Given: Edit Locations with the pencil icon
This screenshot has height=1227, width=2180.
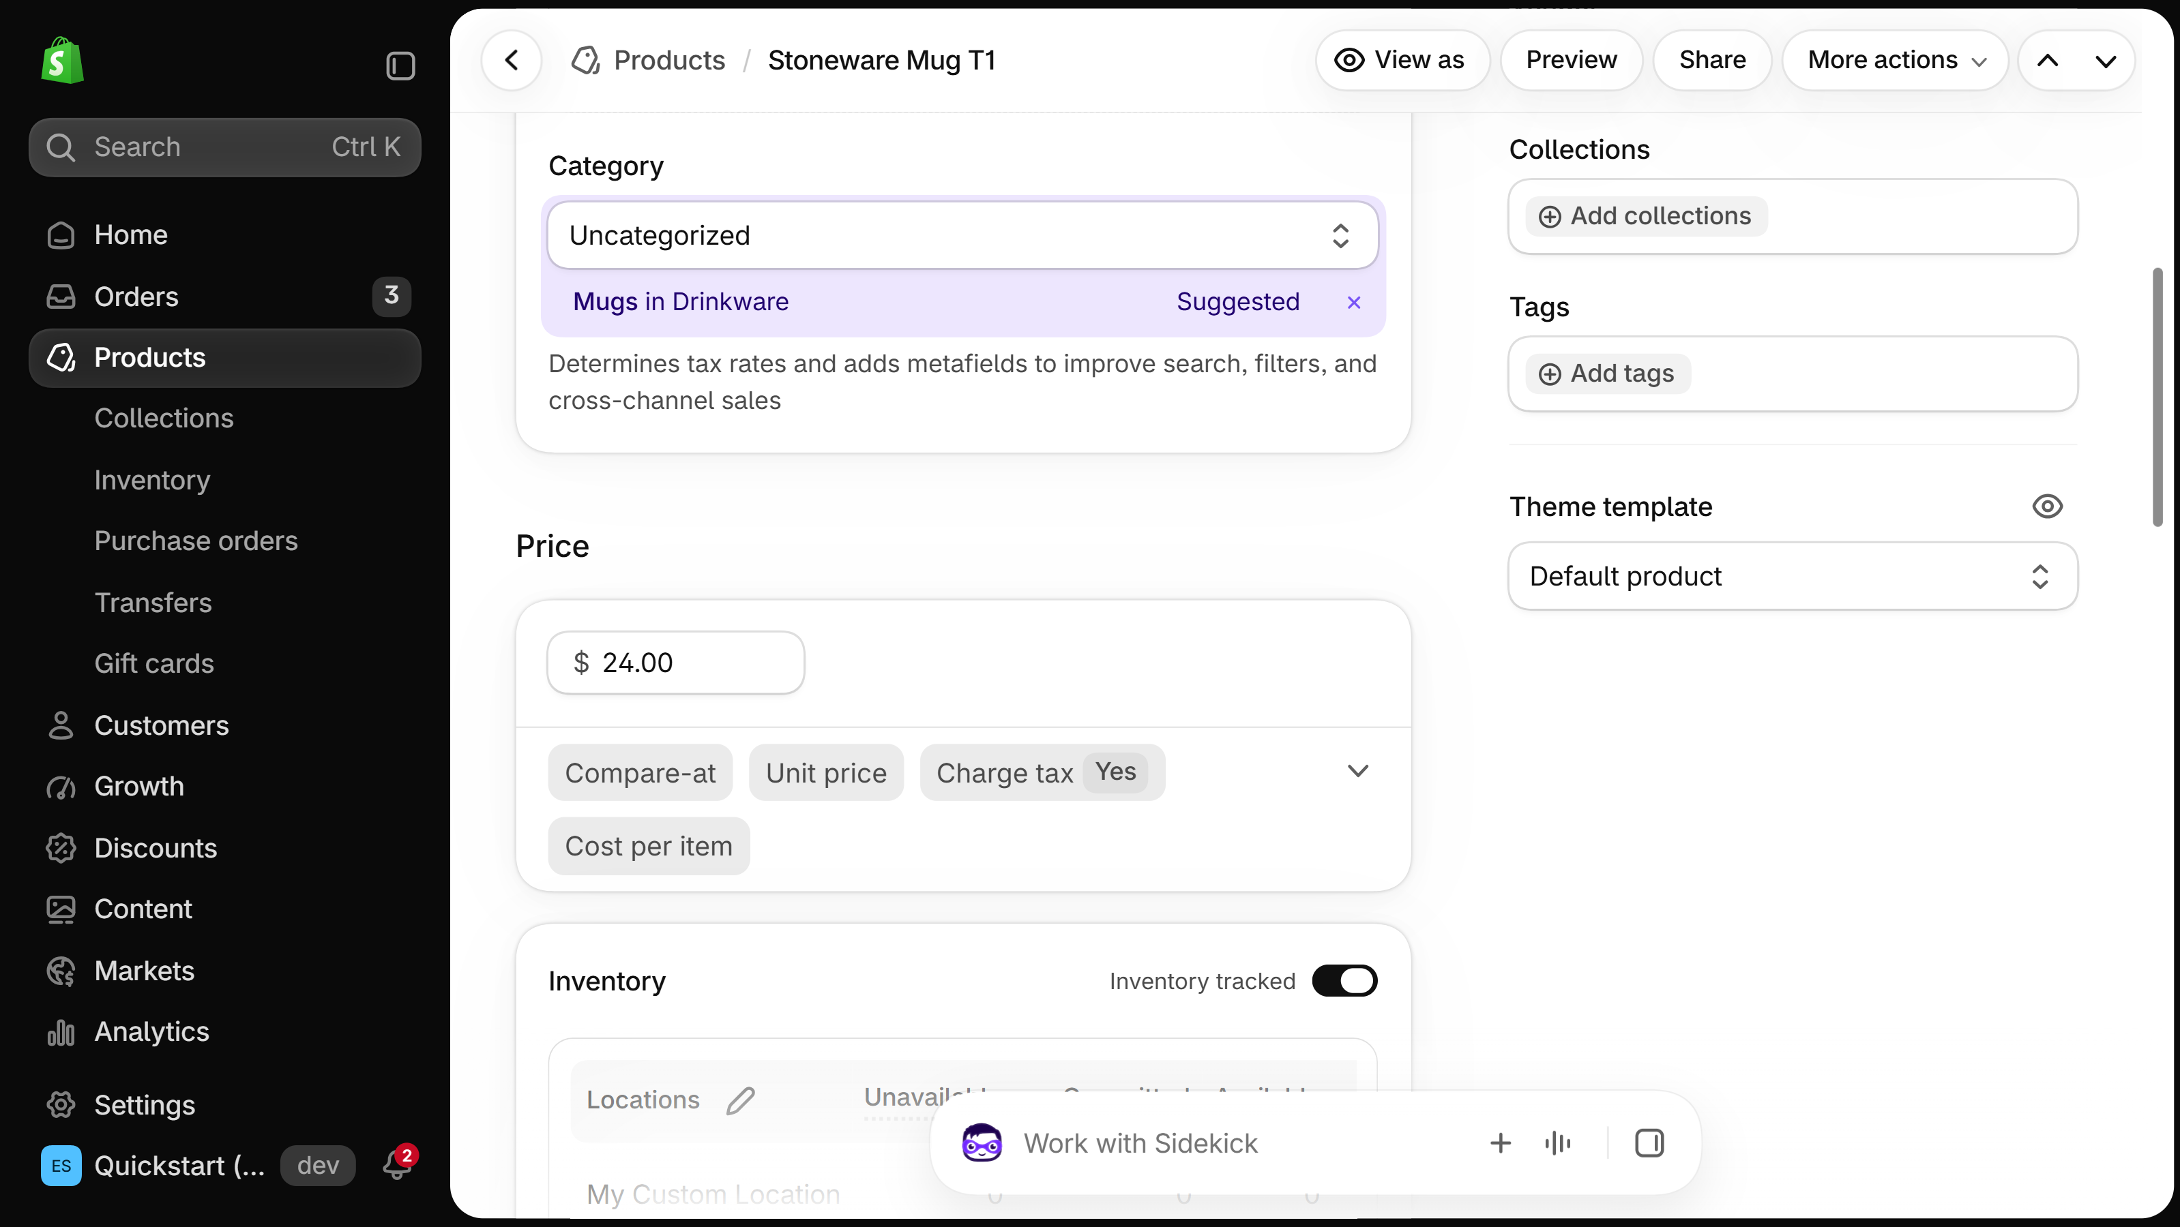Looking at the screenshot, I should tap(741, 1100).
